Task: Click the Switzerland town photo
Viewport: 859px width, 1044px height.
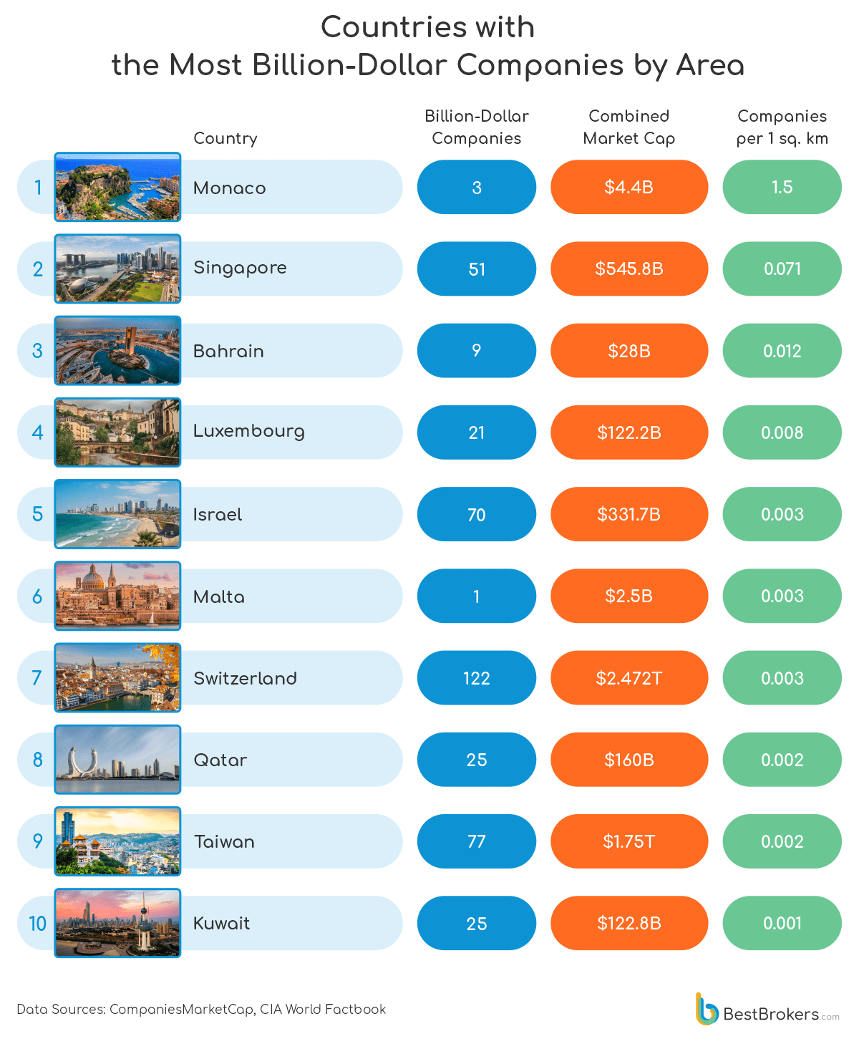Action: 117,677
